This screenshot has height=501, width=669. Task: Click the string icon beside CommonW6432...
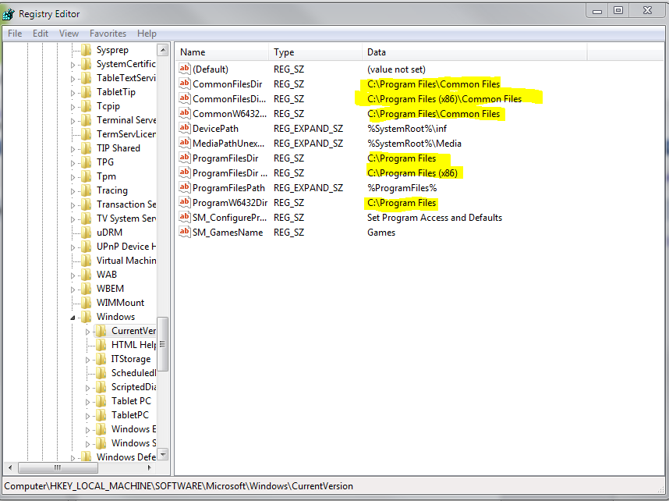(184, 114)
